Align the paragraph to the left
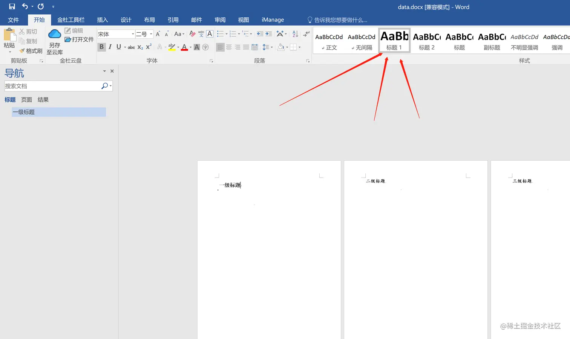Image resolution: width=570 pixels, height=339 pixels. click(x=220, y=47)
